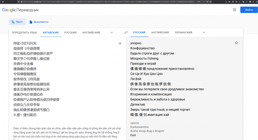Click the green extension icon in toolbar
Screen dimensions: 258x140
(x=253, y=2)
